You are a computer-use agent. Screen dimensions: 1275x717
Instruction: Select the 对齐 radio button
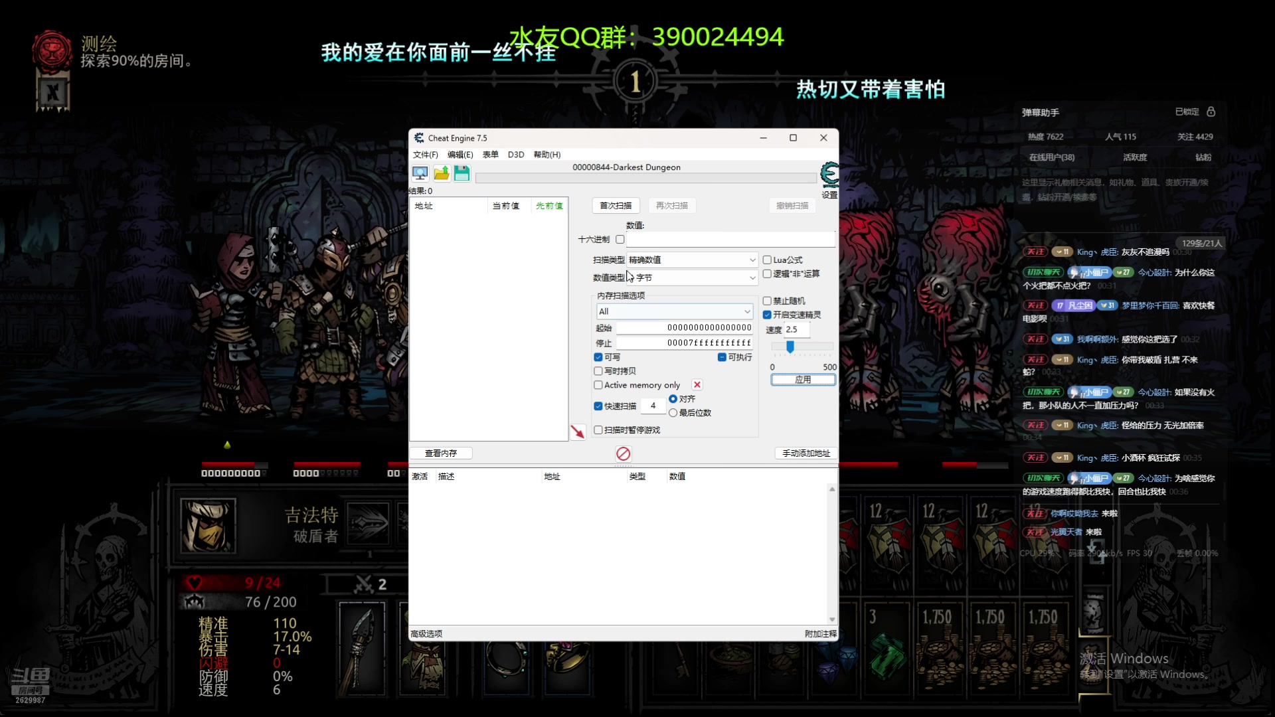tap(673, 399)
